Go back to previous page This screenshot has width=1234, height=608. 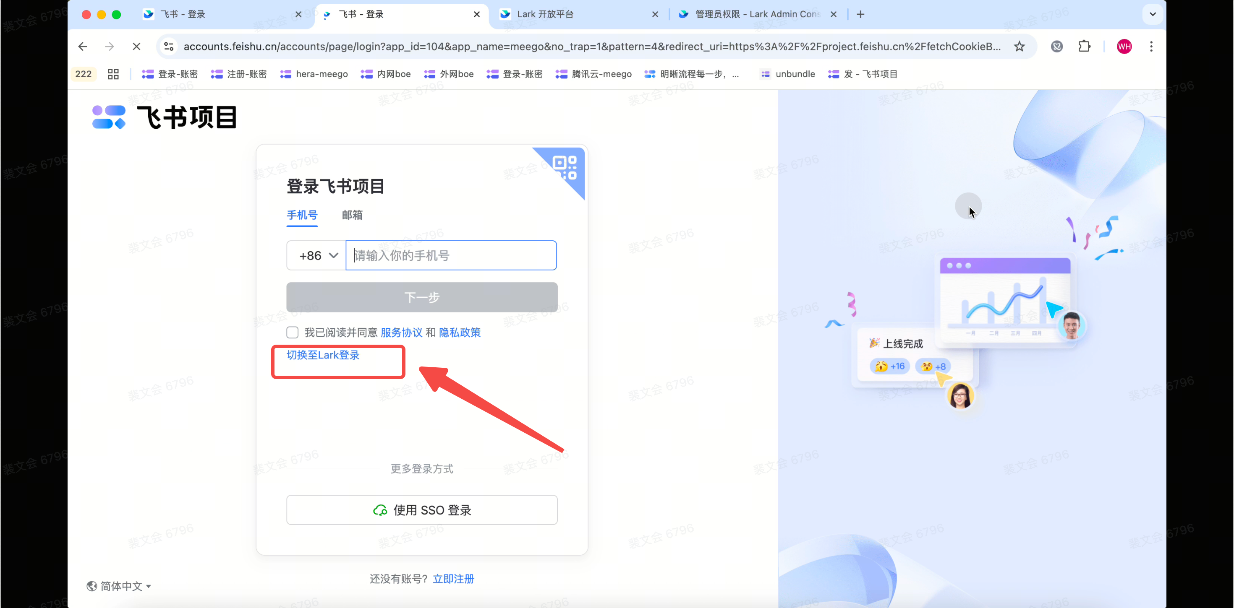[83, 47]
